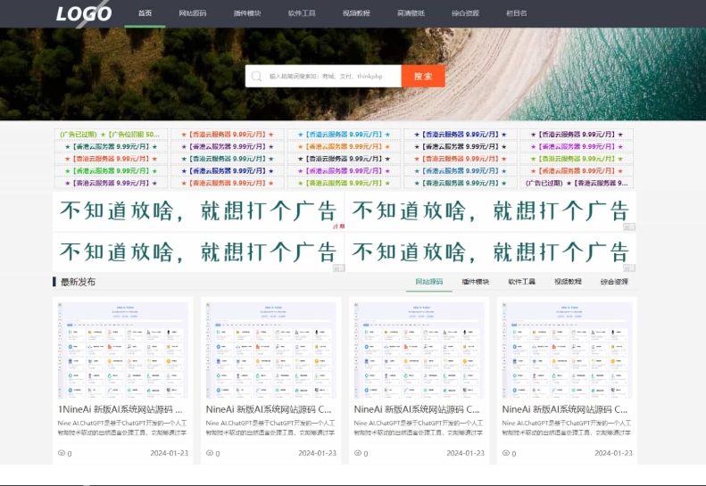The image size is (706, 486).
Task: Click the magnifier icon in search box
Action: (257, 77)
